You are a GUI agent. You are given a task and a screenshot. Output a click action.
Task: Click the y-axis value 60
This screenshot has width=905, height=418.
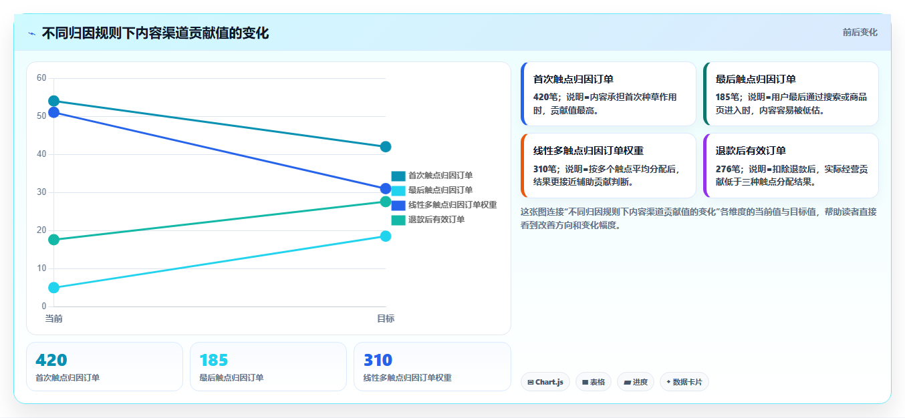click(x=41, y=78)
